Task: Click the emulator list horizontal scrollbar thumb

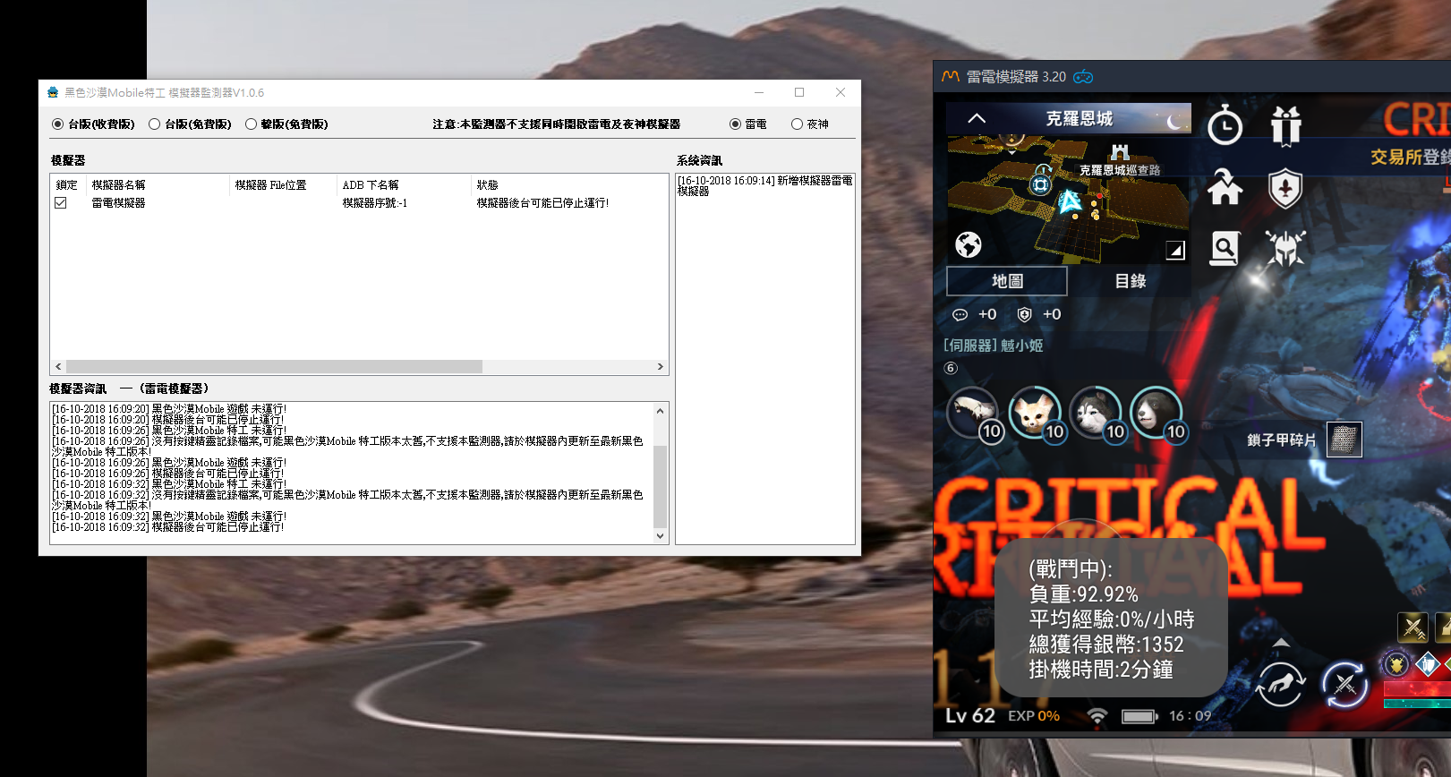Action: [275, 367]
